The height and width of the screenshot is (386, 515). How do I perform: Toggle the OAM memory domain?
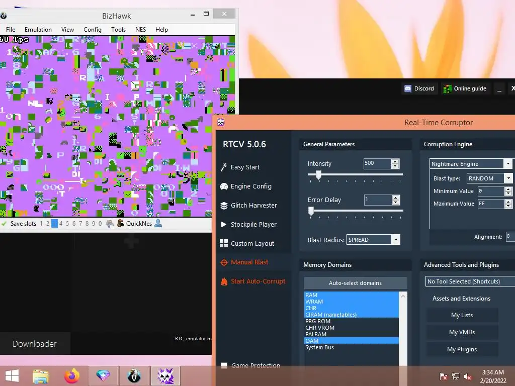pos(352,341)
